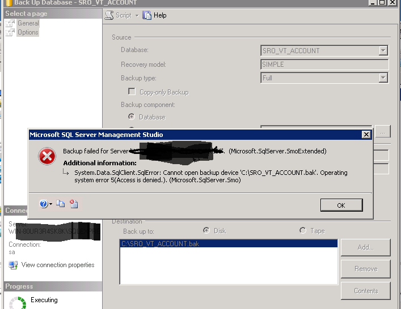Click OK in the error dialog

click(341, 205)
